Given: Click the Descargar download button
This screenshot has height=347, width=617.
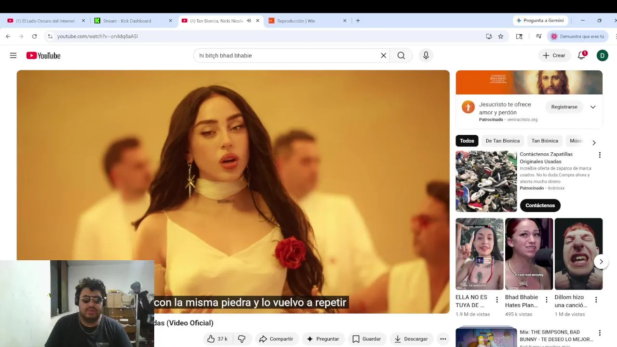Looking at the screenshot, I should pyautogui.click(x=411, y=339).
